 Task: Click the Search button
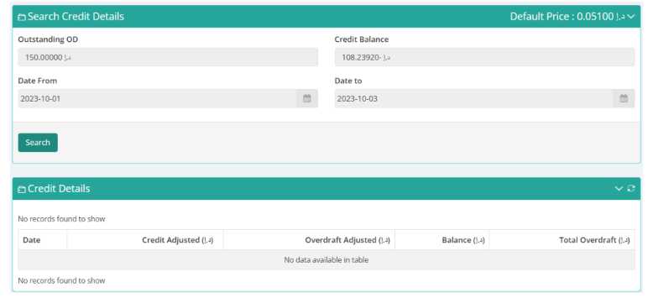[38, 143]
